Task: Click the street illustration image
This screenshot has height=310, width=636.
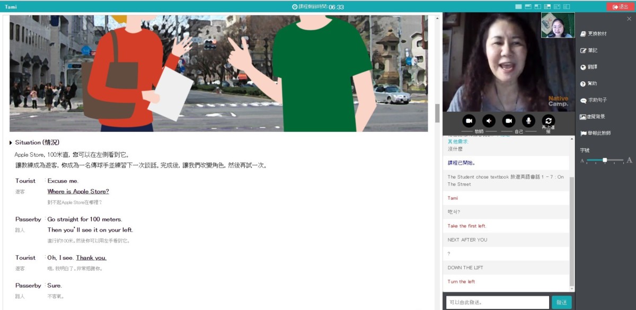Action: pyautogui.click(x=218, y=73)
